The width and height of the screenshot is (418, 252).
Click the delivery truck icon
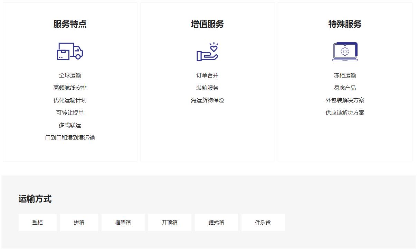[70, 52]
